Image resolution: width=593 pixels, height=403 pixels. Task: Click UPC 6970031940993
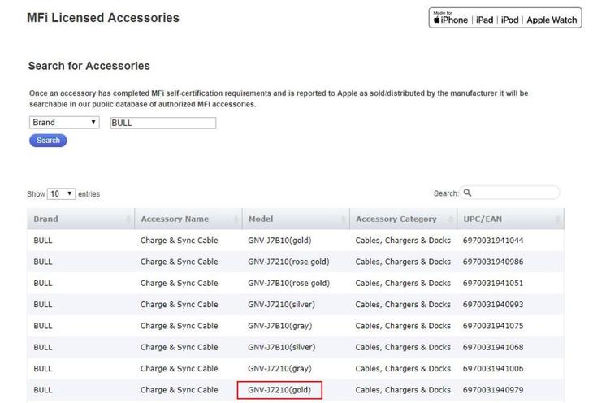pos(493,304)
